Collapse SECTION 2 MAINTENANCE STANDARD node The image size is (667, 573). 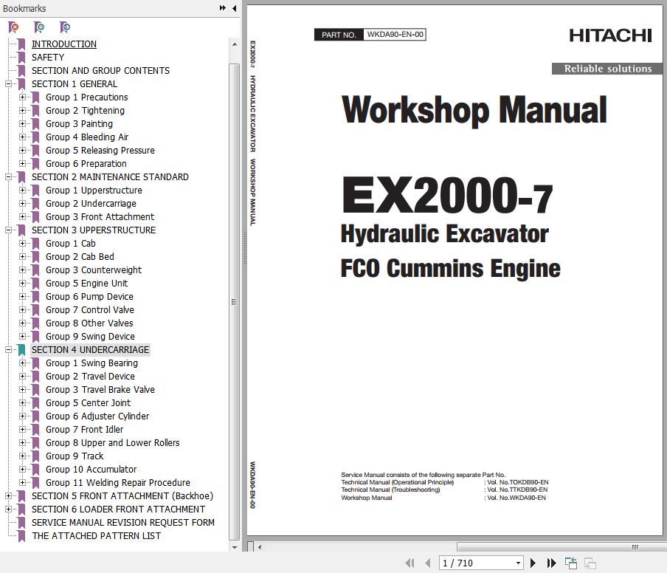tap(8, 177)
